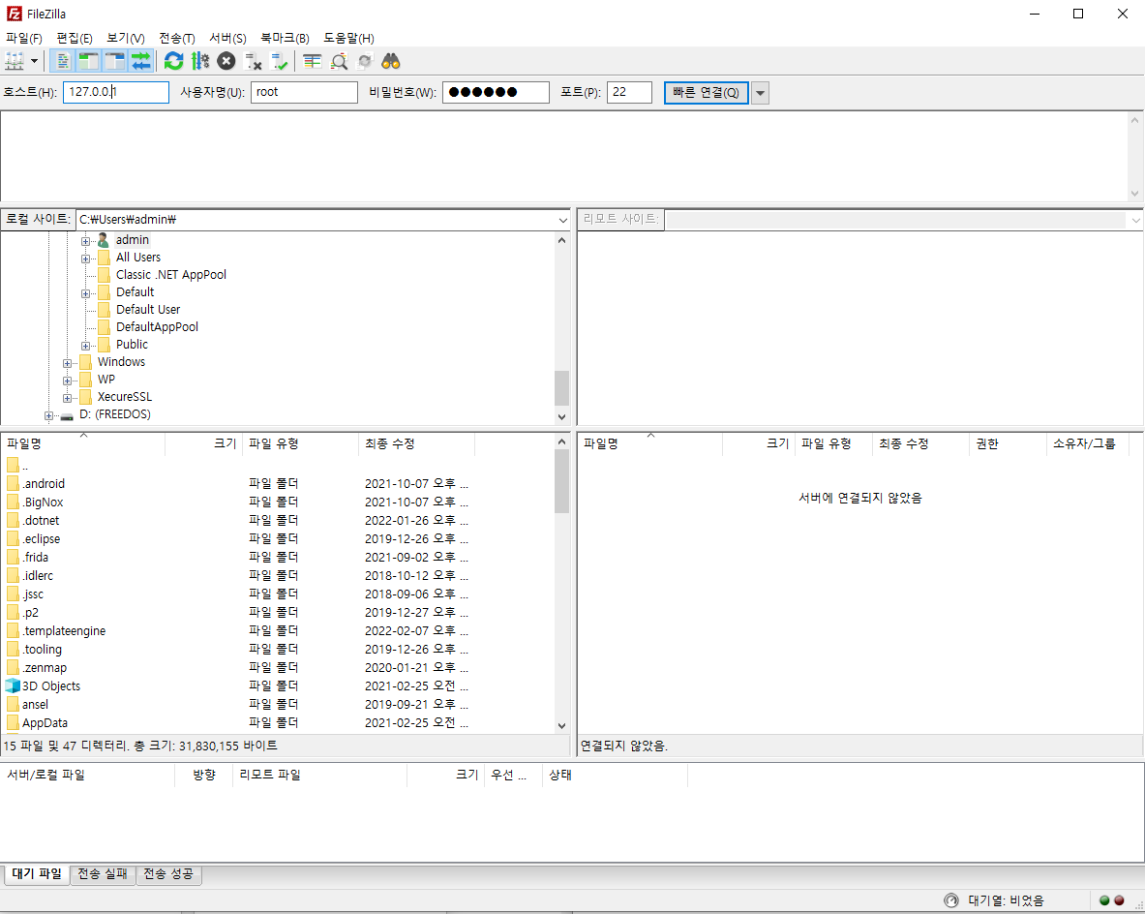Select the .android folder row
Screen dimensions: 1145x914
click(277, 484)
